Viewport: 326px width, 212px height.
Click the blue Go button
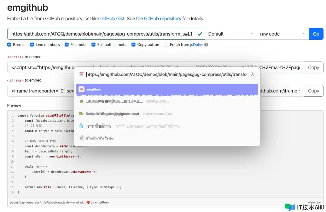click(316, 34)
